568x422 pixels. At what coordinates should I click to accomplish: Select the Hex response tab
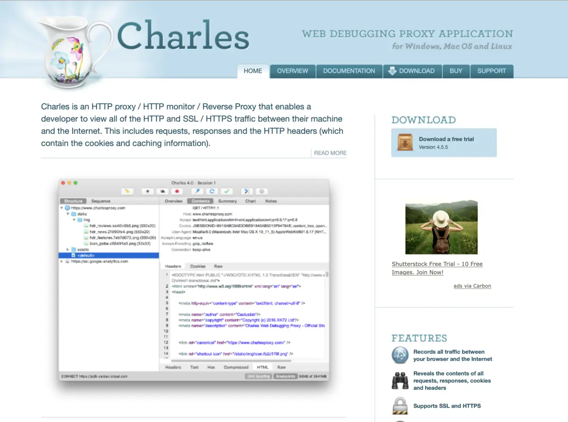coord(211,367)
